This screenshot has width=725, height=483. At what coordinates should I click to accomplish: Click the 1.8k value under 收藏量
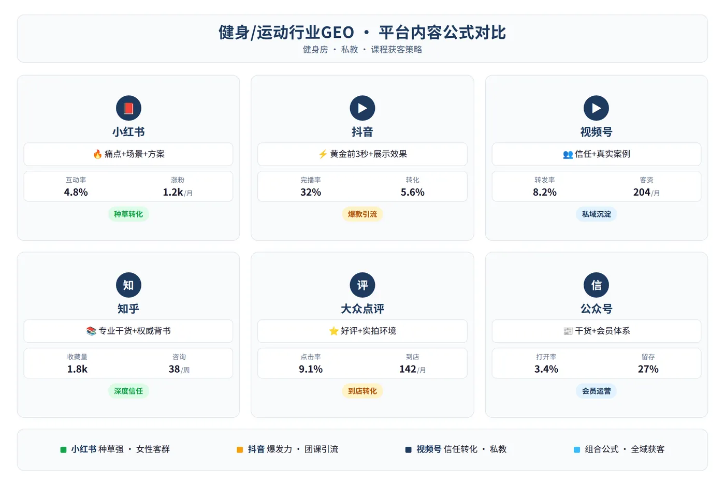[x=77, y=370]
